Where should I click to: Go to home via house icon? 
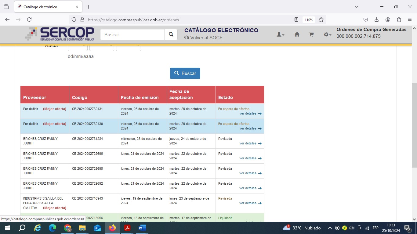click(297, 35)
